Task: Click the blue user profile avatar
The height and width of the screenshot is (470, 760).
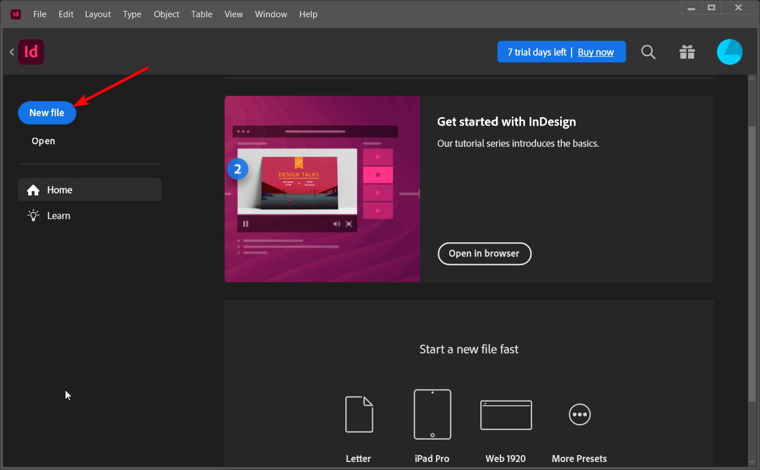Action: (x=730, y=52)
